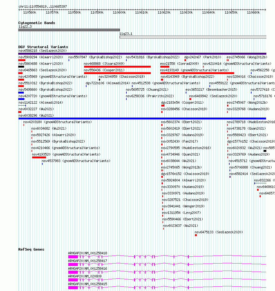
Task: Click nsv5431816 (ByrskaBishop2022) label
Action: coord(153,57)
